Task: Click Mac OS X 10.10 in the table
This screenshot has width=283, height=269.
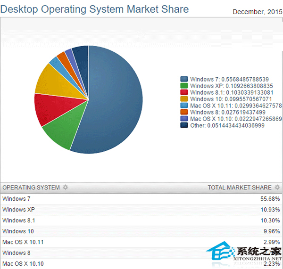Action: (23, 264)
